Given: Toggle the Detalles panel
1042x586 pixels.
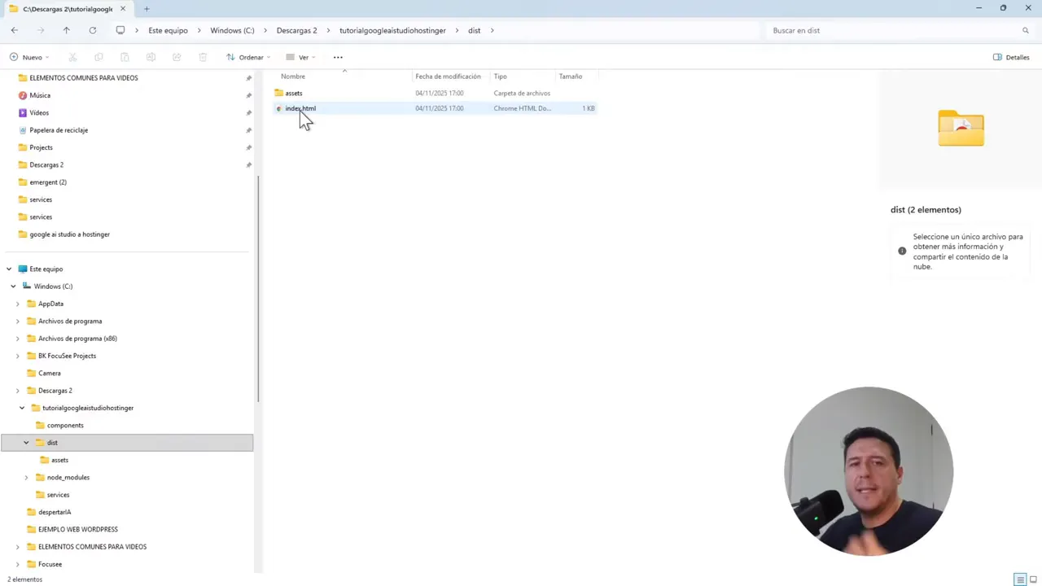Looking at the screenshot, I should click(1011, 57).
